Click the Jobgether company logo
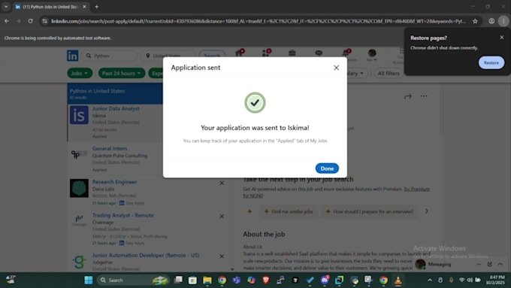511x288 pixels. (x=79, y=261)
